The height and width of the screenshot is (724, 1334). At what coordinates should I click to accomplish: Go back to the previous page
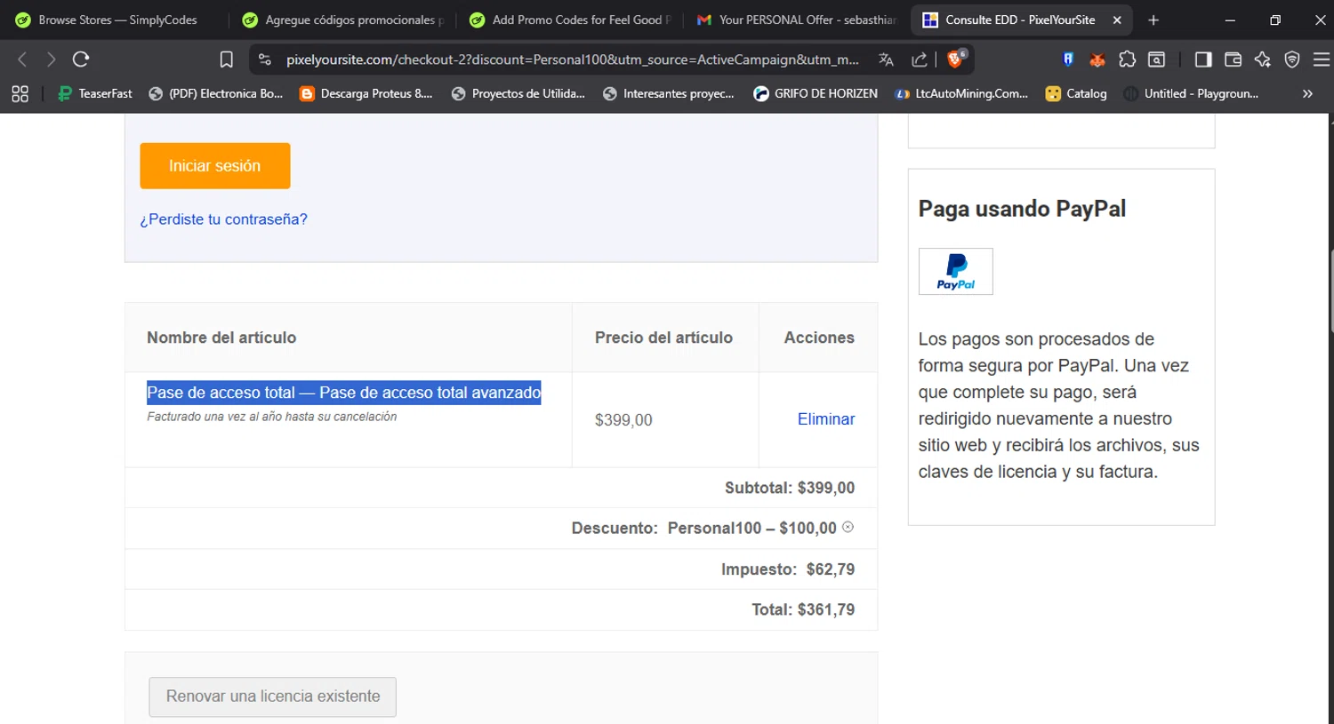click(22, 60)
